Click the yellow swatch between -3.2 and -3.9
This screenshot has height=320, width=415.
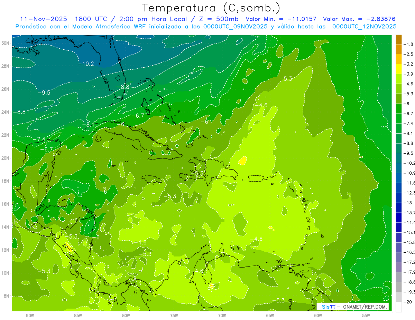(399, 69)
